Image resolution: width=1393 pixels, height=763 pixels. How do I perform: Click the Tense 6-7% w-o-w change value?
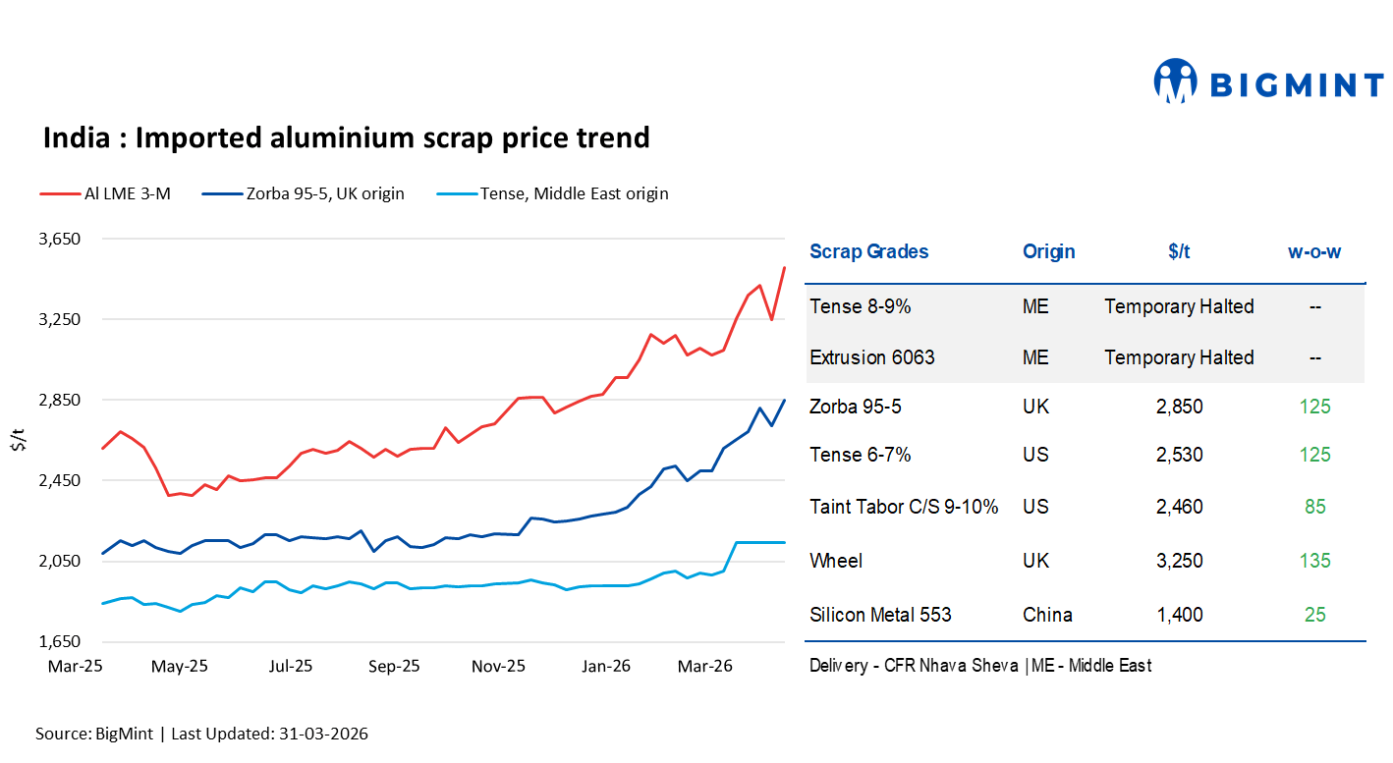[x=1314, y=455]
